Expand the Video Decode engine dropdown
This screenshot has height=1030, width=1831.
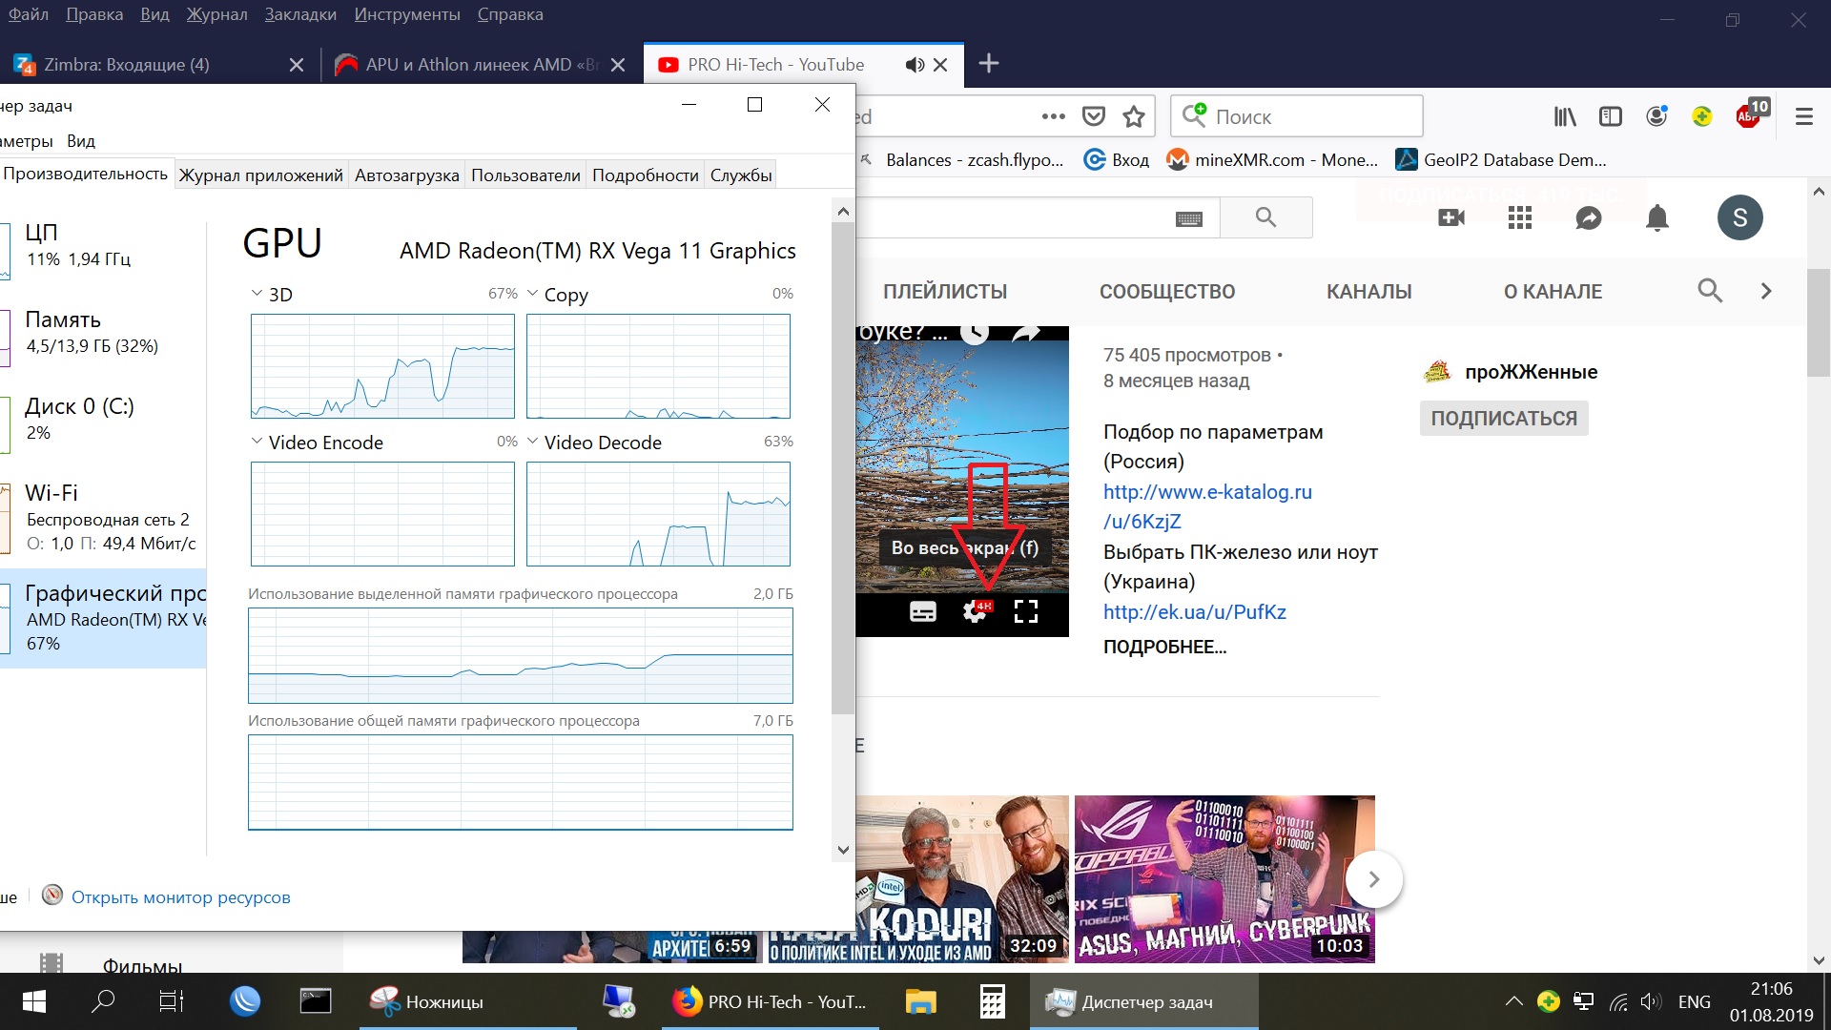click(533, 442)
